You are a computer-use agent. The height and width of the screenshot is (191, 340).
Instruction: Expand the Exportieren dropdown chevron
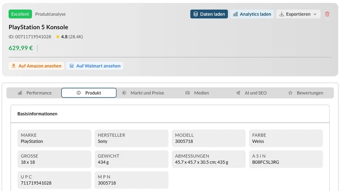(x=315, y=14)
